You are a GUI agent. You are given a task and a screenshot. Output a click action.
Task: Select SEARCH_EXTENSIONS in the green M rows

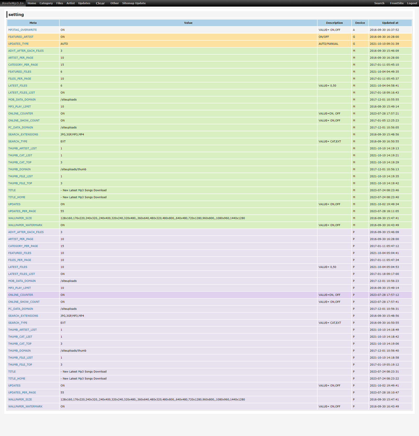tap(23, 134)
